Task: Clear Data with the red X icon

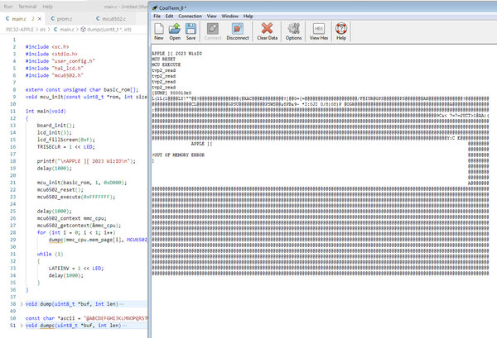Action: pos(268,31)
